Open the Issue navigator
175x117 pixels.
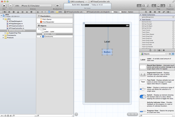18,12
